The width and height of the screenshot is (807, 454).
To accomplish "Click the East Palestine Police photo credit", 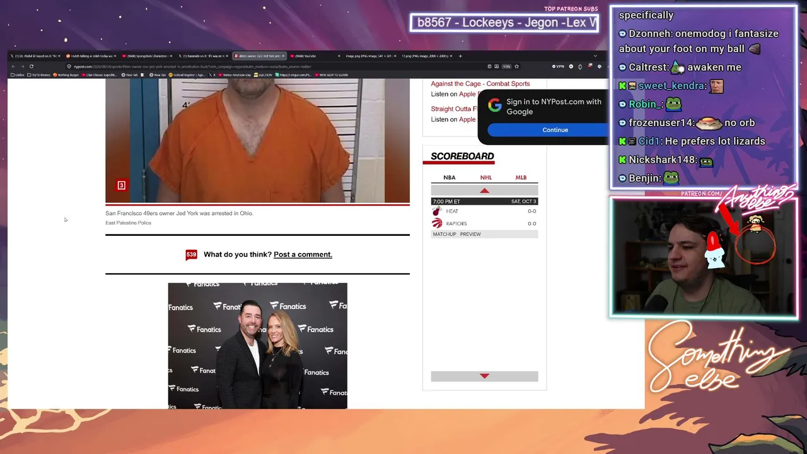I will (x=128, y=223).
